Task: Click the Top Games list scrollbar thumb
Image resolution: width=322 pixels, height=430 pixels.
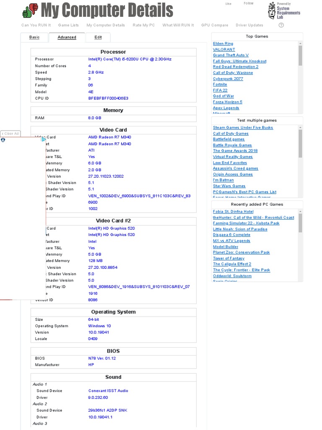Action: (x=300, y=56)
